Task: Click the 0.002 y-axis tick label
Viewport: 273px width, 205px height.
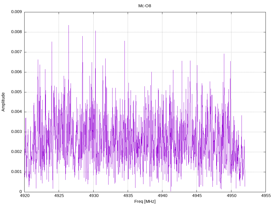Action: point(17,152)
